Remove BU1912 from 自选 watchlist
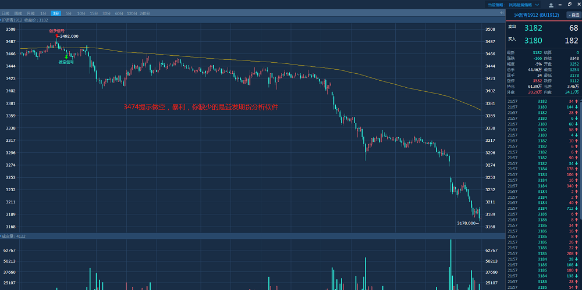 [573, 15]
